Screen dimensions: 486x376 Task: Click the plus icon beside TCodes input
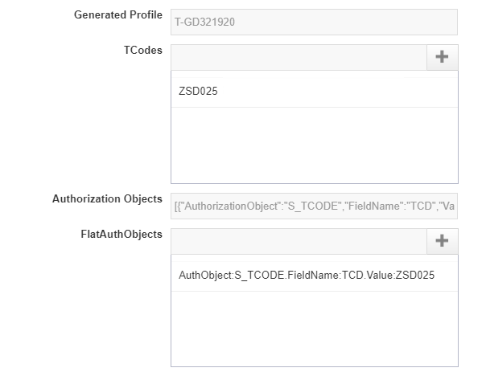(x=442, y=57)
